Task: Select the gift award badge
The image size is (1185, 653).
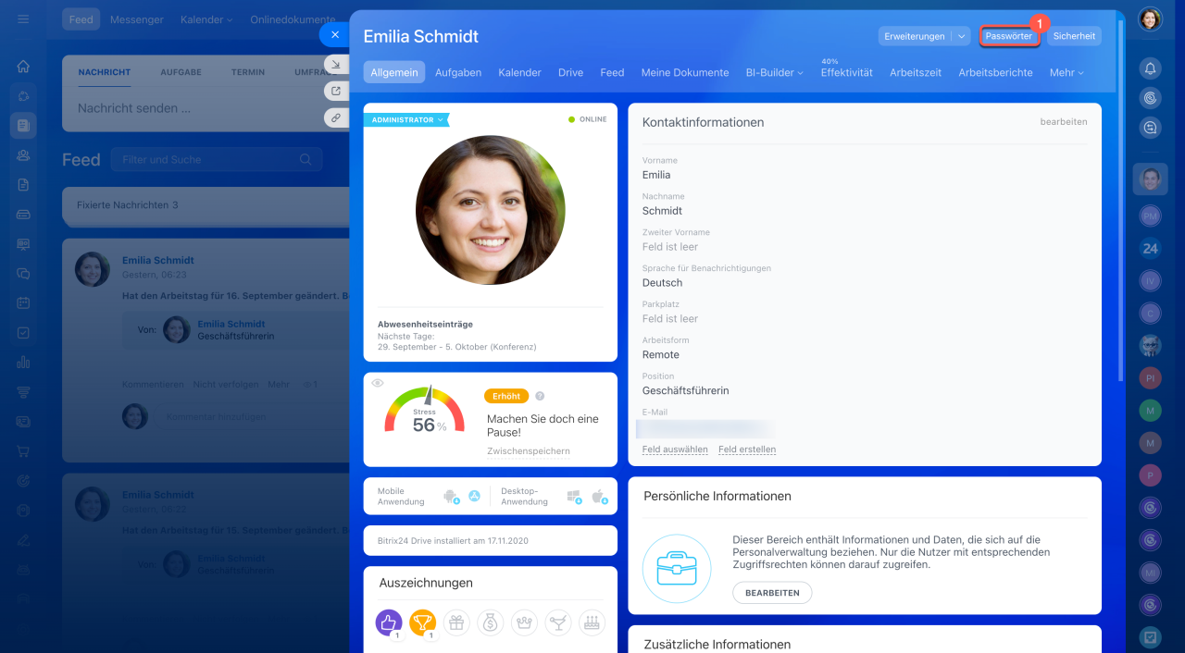Action: pyautogui.click(x=456, y=622)
